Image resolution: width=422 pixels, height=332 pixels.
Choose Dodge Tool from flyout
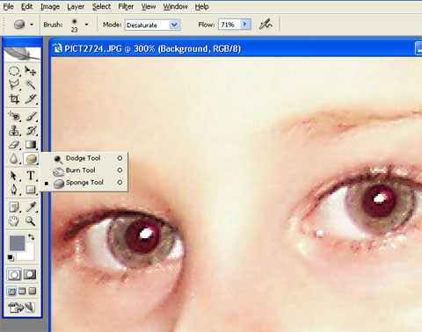pyautogui.click(x=84, y=158)
